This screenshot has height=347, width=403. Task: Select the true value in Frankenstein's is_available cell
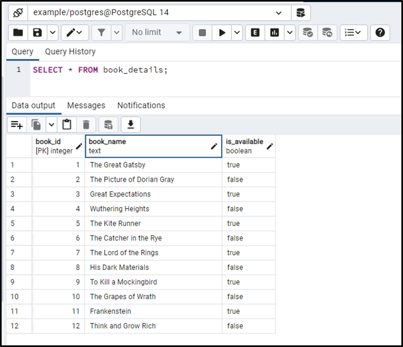(233, 311)
